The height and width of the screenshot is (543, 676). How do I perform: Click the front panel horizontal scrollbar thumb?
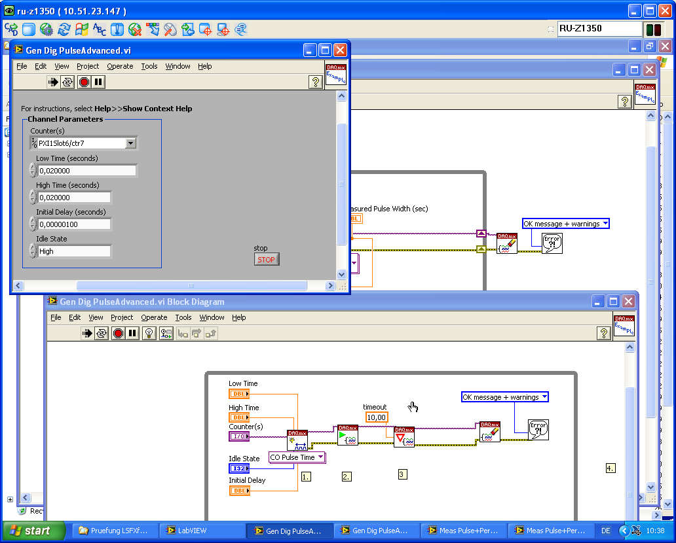point(191,285)
